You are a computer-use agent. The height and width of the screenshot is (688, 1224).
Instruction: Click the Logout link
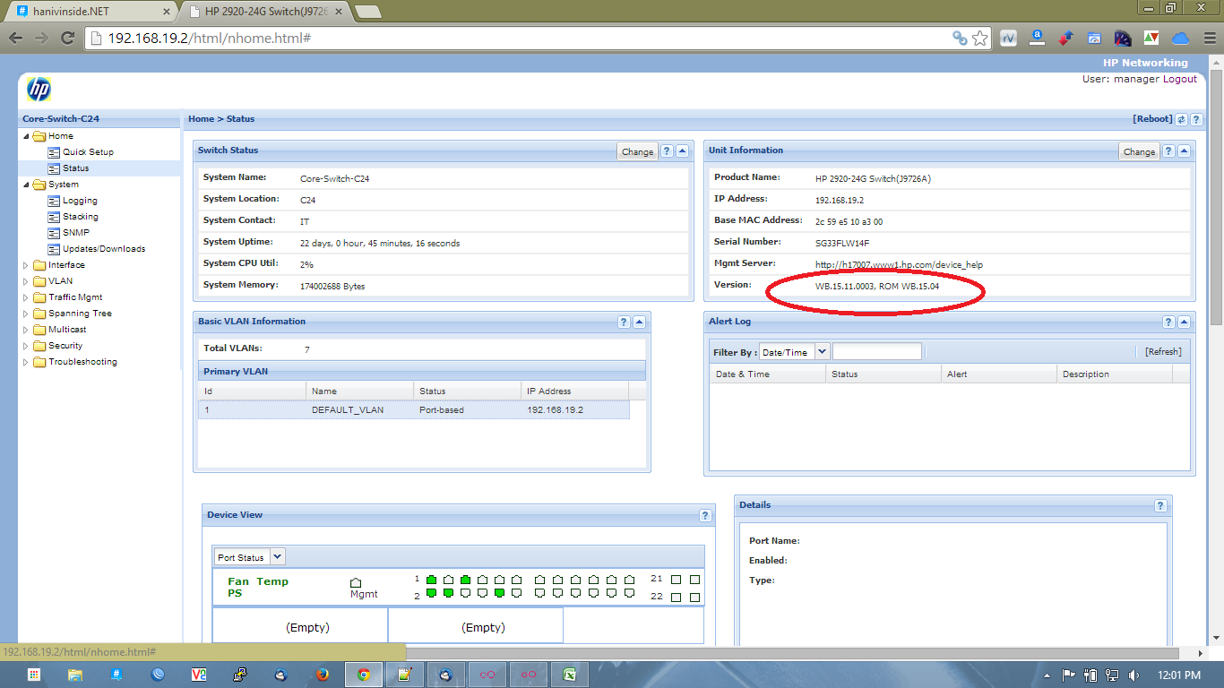(1179, 79)
